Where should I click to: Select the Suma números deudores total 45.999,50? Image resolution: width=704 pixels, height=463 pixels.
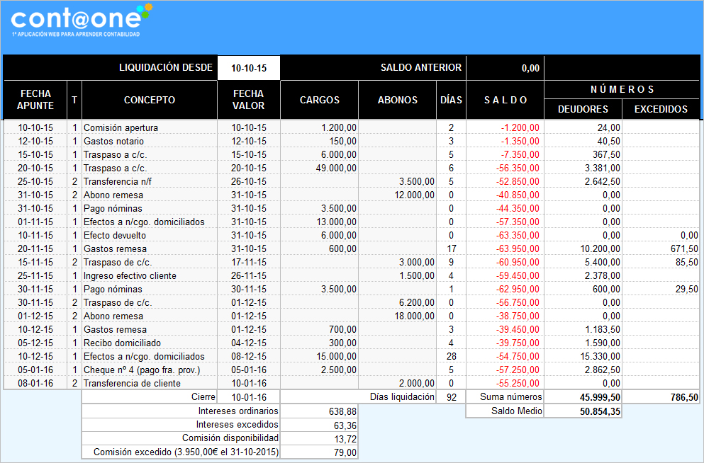point(583,398)
